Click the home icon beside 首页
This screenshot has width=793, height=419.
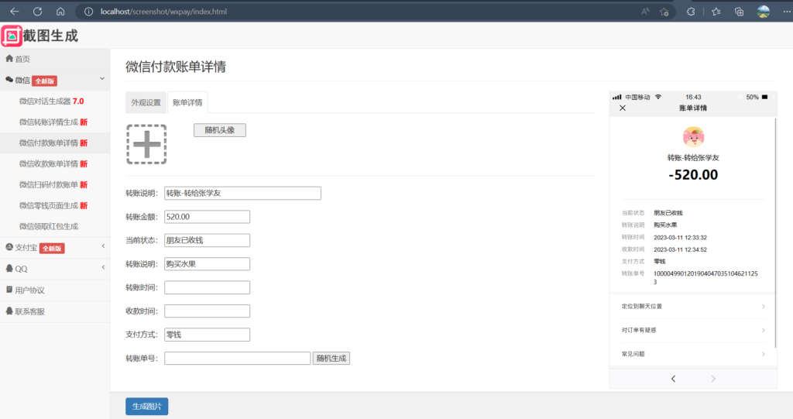[9, 59]
